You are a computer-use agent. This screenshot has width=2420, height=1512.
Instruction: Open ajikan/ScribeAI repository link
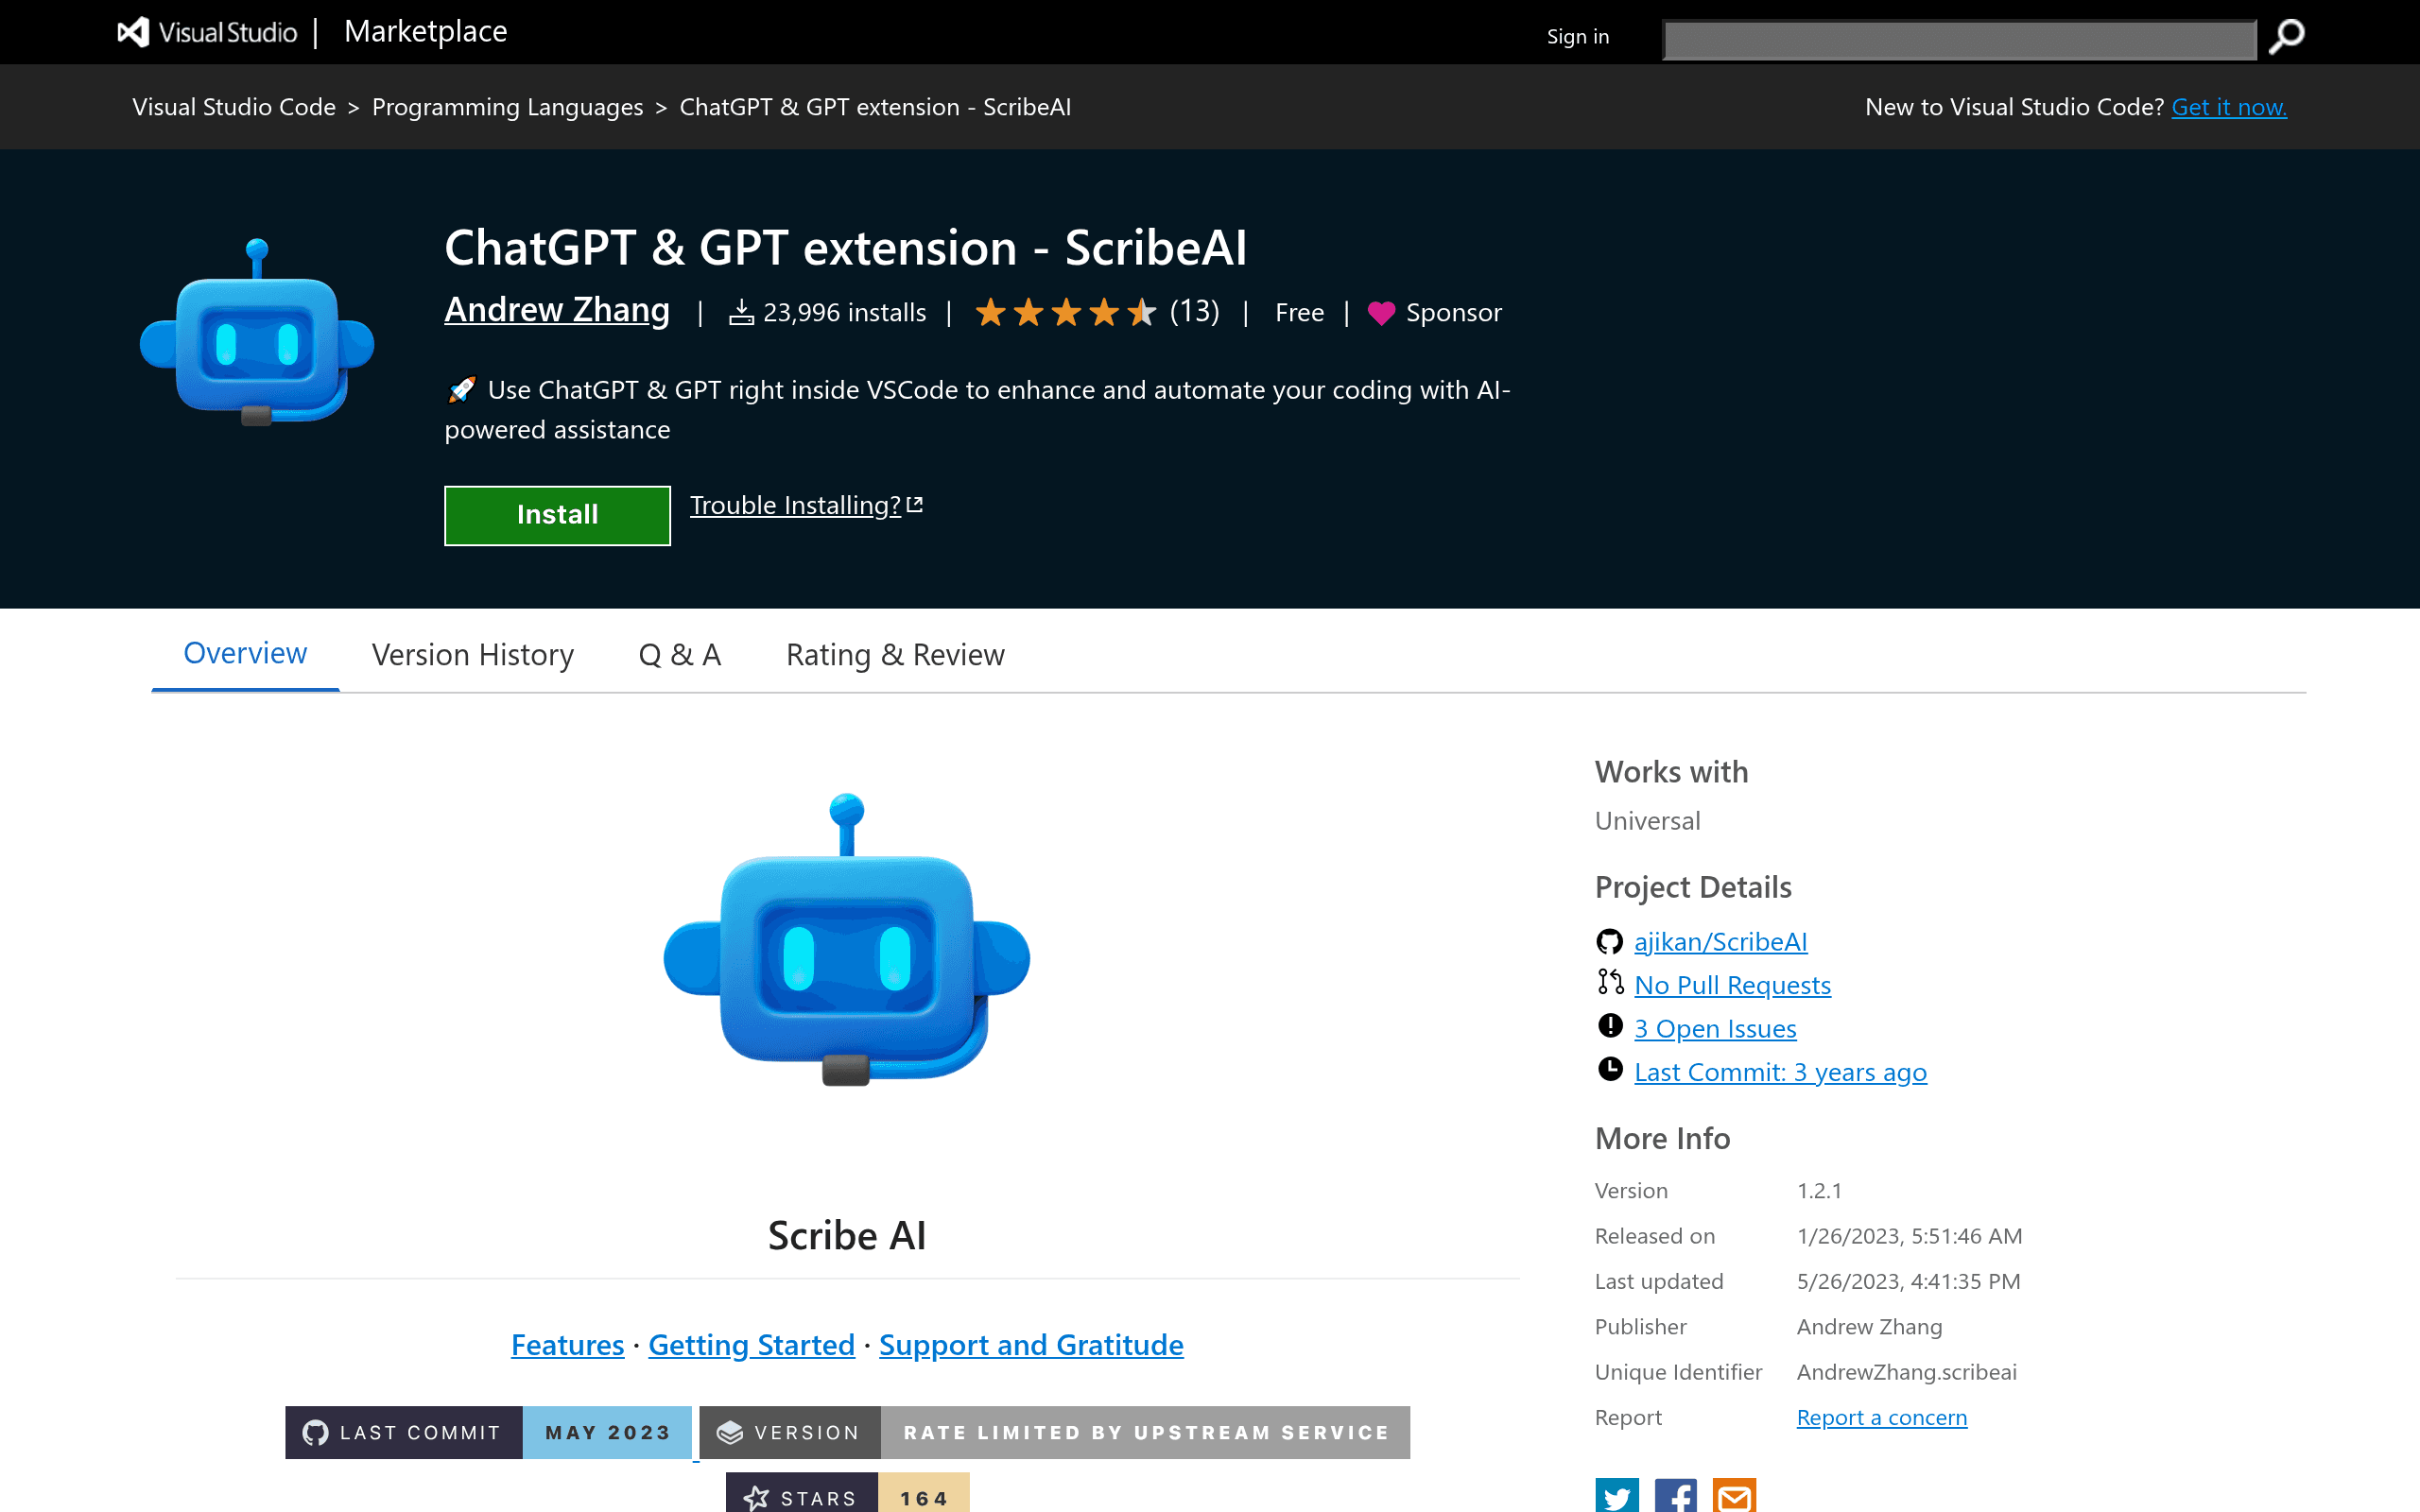point(1721,942)
